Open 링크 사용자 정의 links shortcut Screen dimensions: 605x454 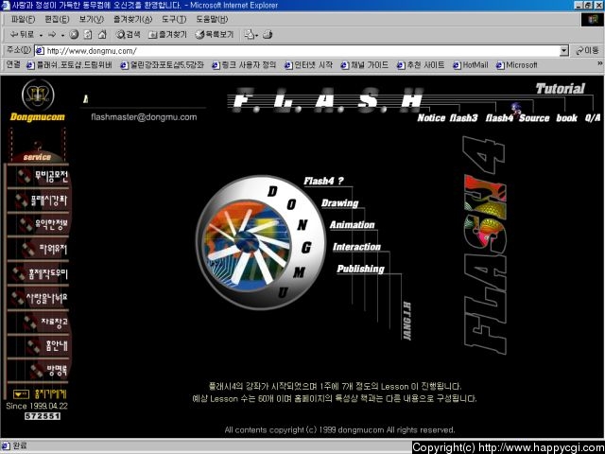coord(244,65)
